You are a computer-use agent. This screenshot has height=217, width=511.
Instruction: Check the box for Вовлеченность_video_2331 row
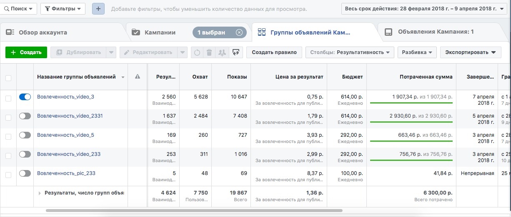(x=8, y=118)
